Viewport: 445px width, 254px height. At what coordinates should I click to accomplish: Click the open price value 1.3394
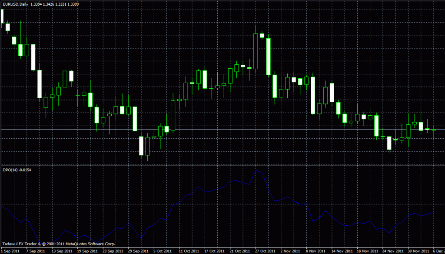(x=37, y=4)
